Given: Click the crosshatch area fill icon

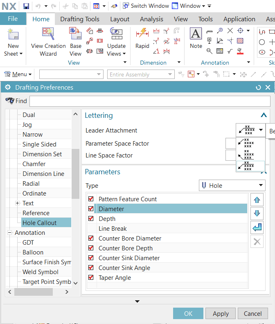Looking at the screenshot, I should (240, 41).
